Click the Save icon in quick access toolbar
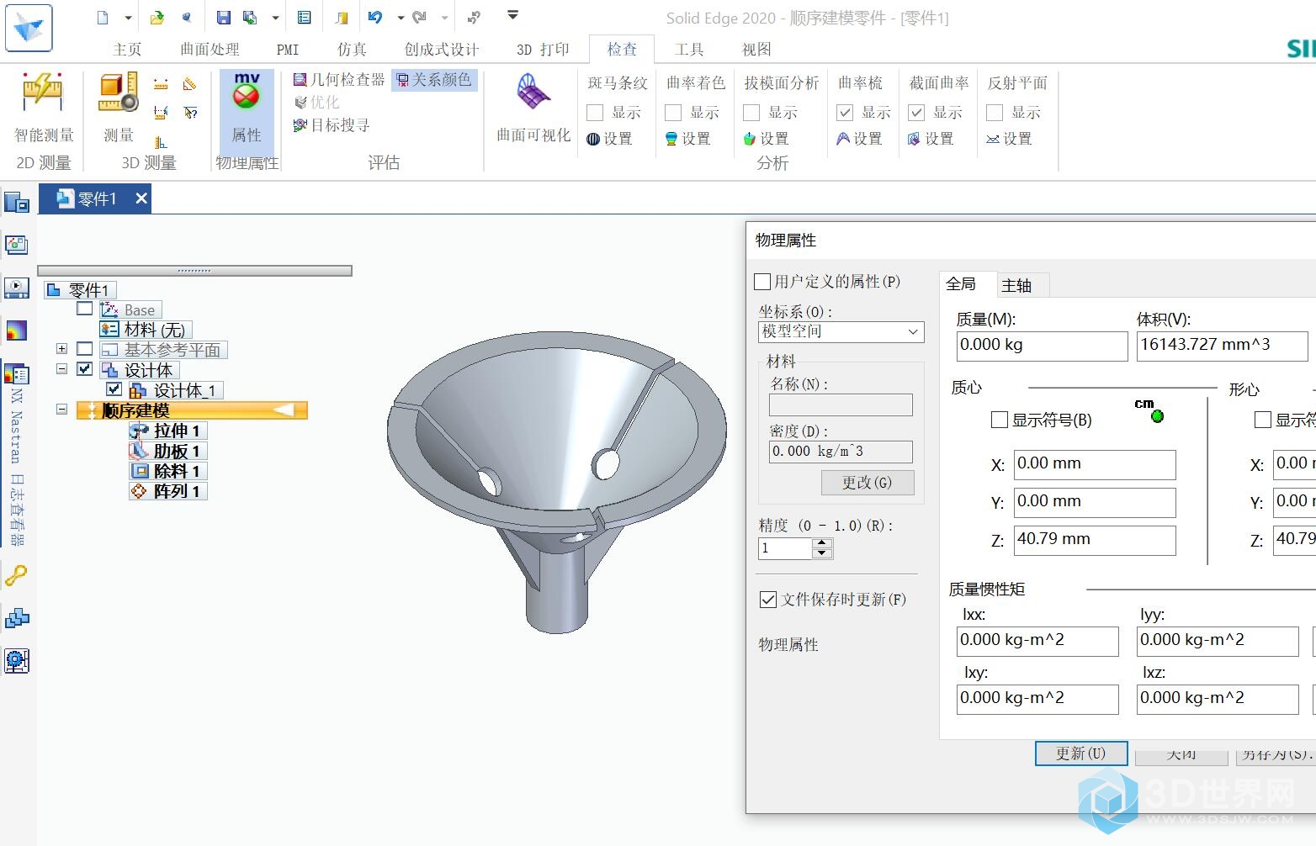 coord(223,18)
